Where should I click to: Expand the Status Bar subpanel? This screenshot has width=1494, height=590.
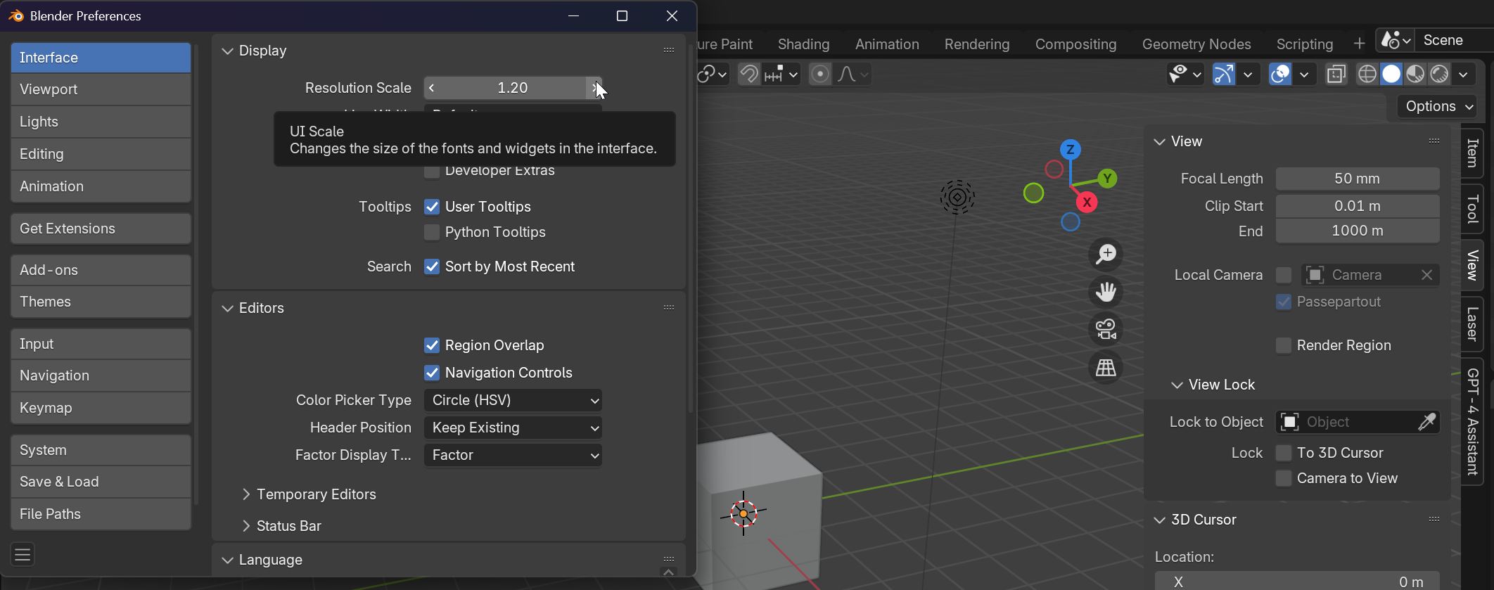(x=245, y=526)
